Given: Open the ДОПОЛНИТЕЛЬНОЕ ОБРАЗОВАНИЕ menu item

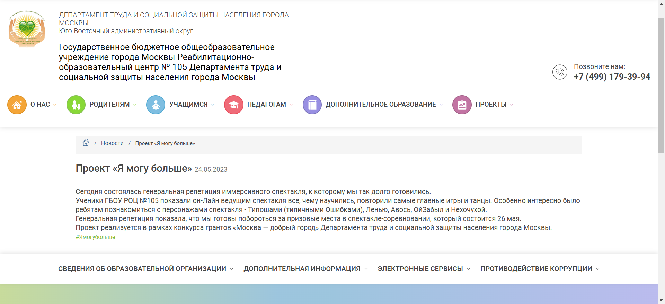Looking at the screenshot, I should pos(381,105).
